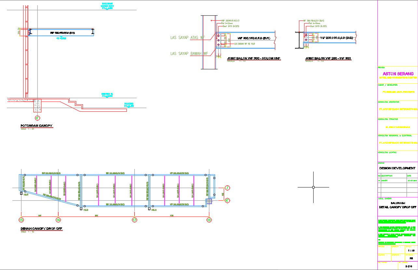The width and height of the screenshot is (418, 270).
Task: Click grid marker 15 bubble
Action: click(x=21, y=220)
